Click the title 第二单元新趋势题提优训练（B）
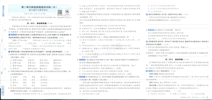The image size is (212, 100). tap(39, 7)
